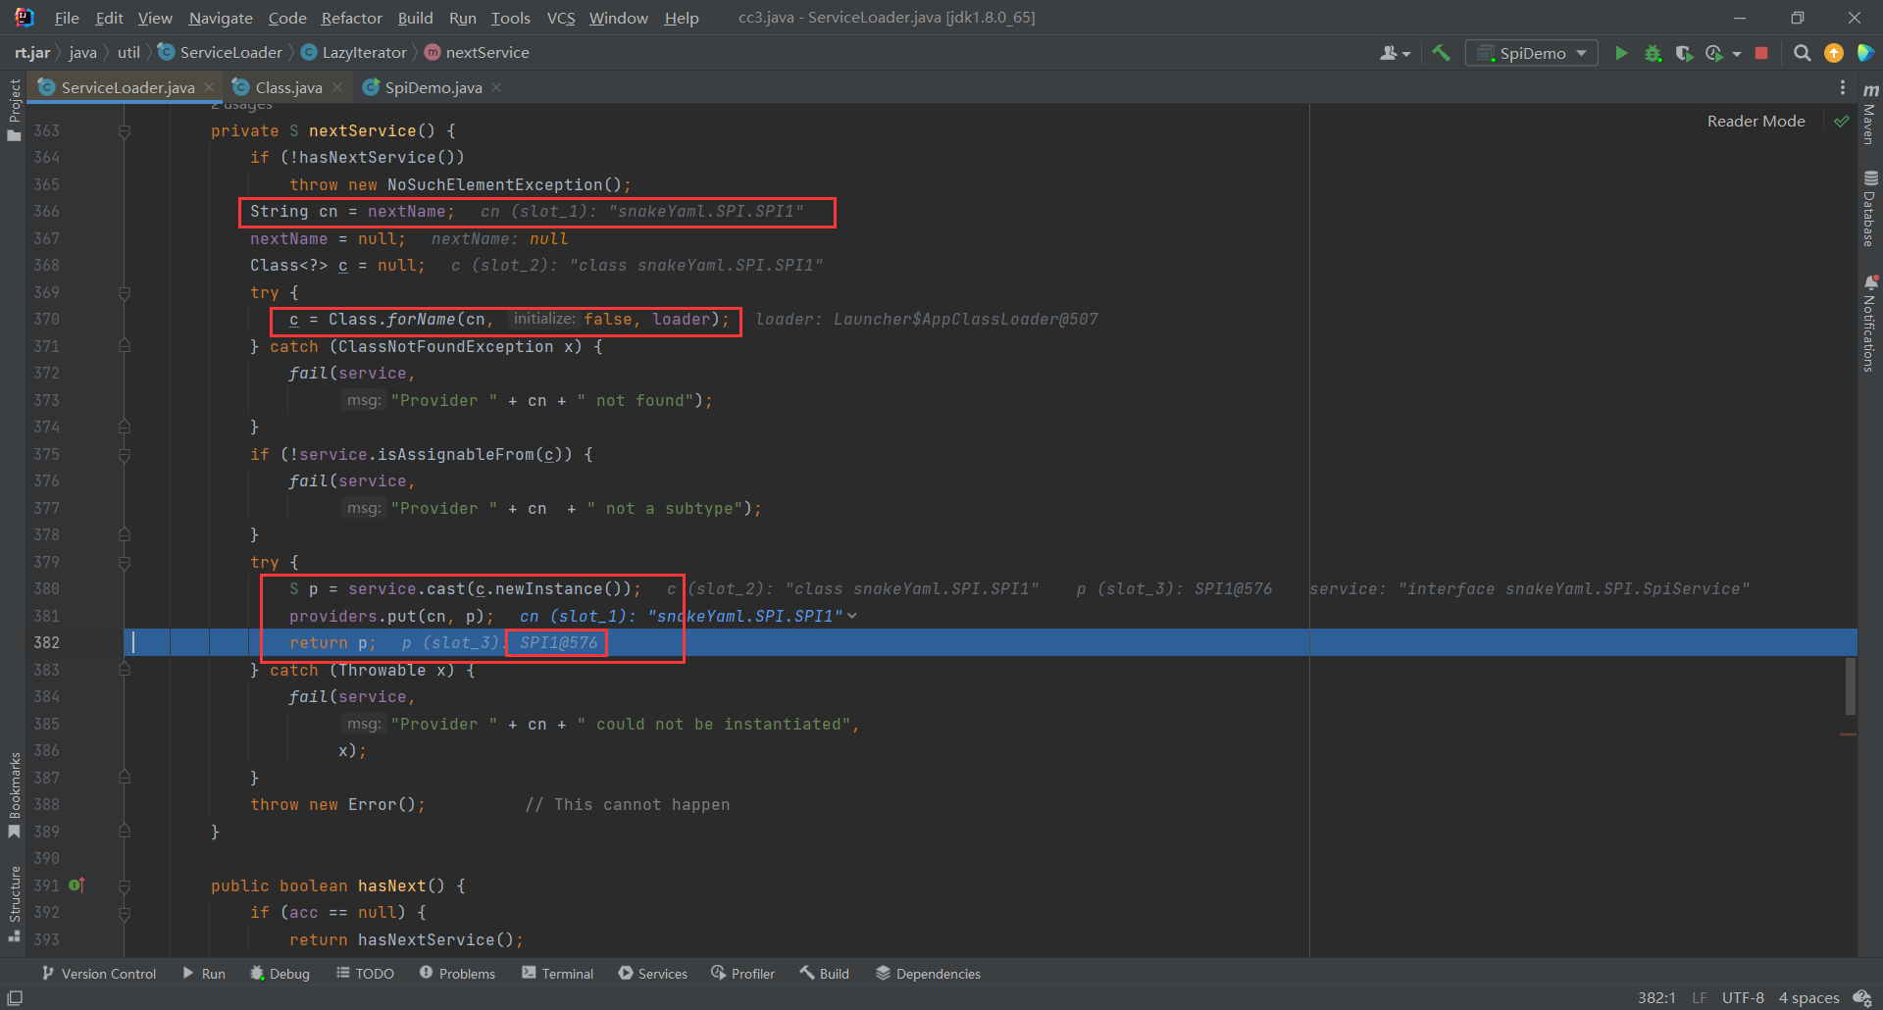Open the File menu

pos(67,18)
